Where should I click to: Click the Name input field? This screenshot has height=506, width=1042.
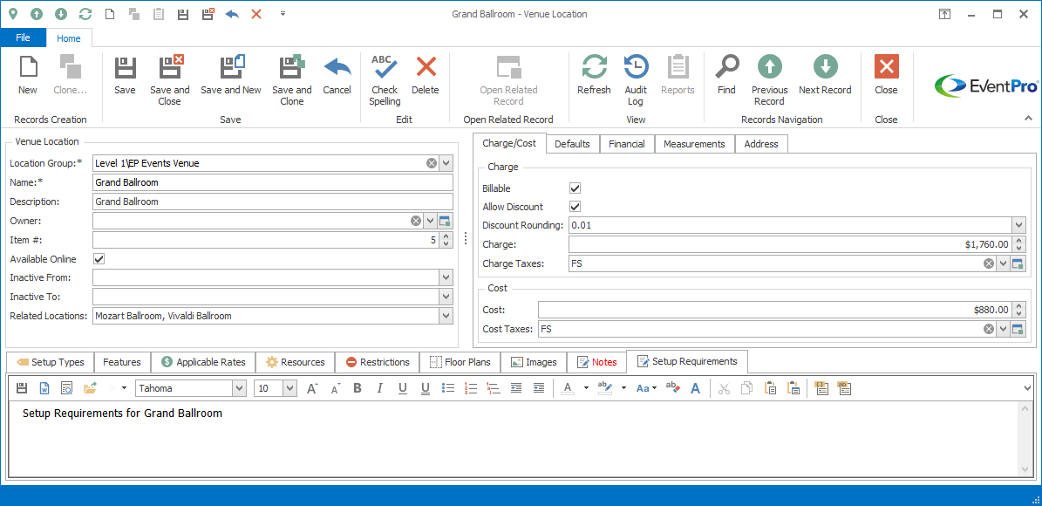tap(272, 182)
